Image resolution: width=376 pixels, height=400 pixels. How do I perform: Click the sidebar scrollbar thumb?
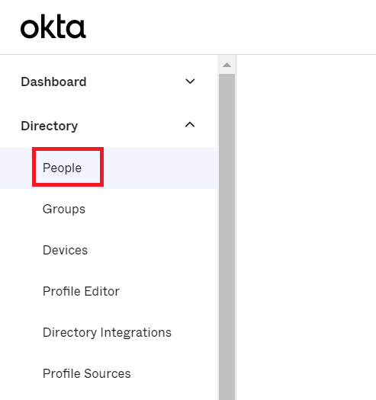coord(227,237)
